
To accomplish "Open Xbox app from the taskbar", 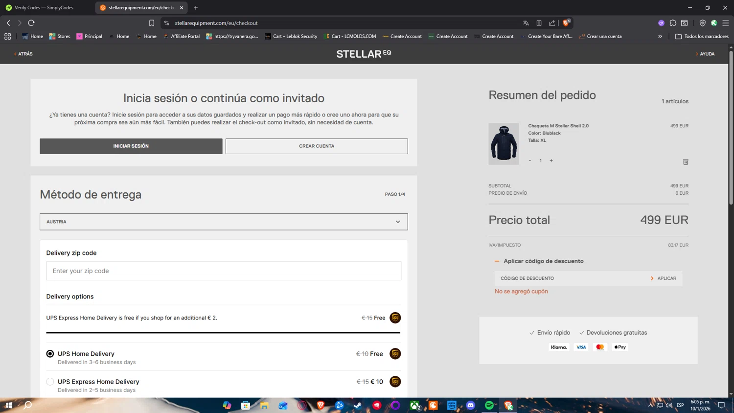I will click(x=414, y=405).
